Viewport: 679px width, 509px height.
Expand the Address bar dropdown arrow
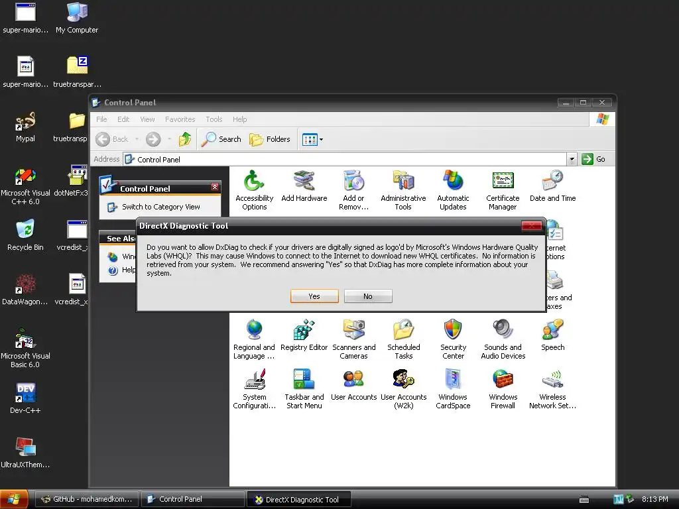pyautogui.click(x=572, y=159)
